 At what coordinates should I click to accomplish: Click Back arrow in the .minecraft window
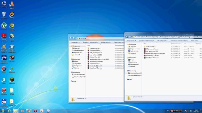[x=127, y=37]
